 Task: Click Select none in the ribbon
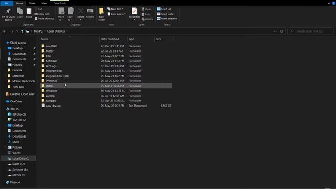[165, 14]
